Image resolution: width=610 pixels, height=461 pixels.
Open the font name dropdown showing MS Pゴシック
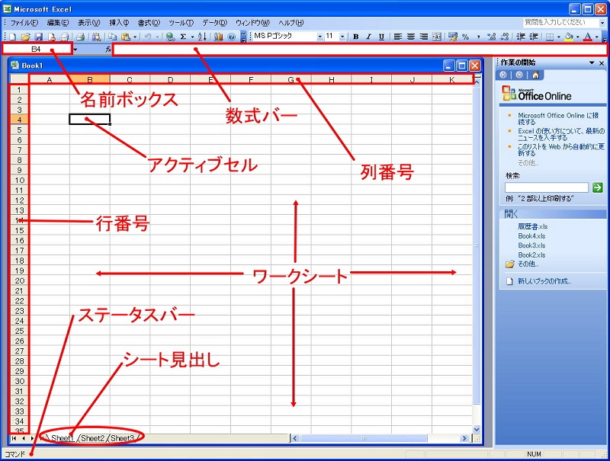point(319,37)
